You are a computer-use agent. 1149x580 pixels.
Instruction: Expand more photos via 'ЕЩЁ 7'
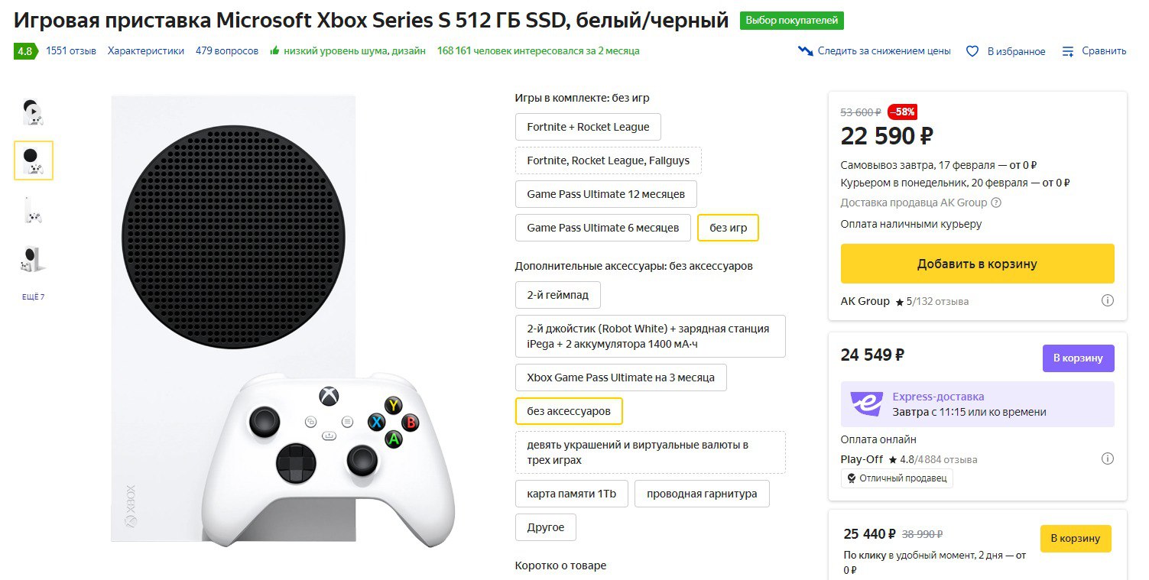pos(33,296)
